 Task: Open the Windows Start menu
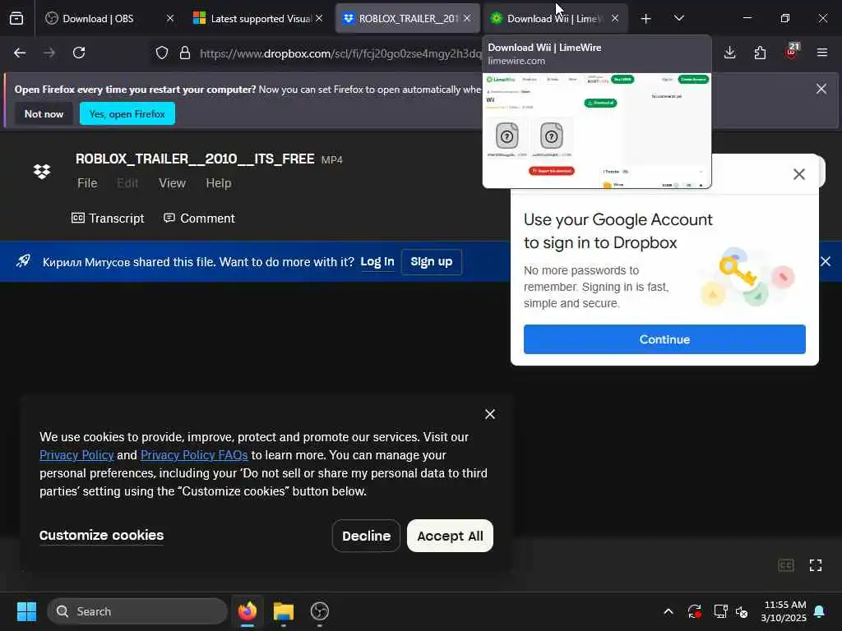[26, 611]
